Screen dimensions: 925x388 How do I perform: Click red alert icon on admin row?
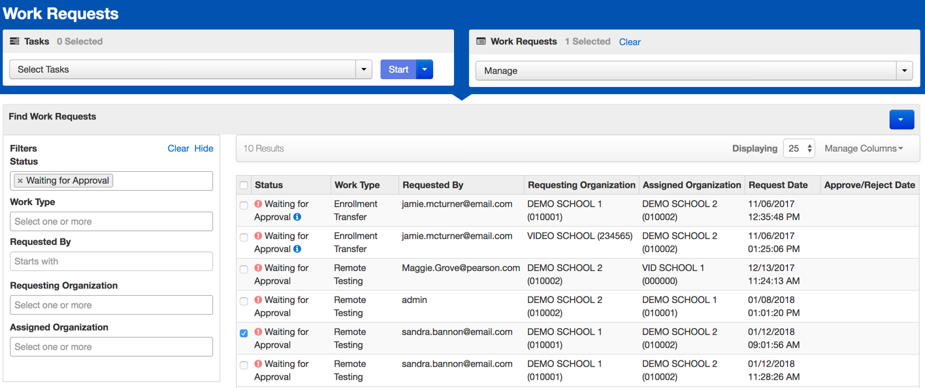[x=258, y=300]
